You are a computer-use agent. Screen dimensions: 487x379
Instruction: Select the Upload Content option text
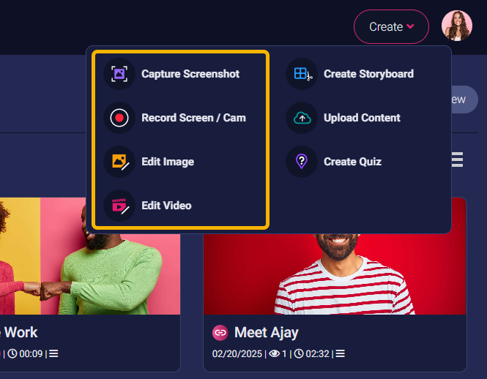coord(362,118)
